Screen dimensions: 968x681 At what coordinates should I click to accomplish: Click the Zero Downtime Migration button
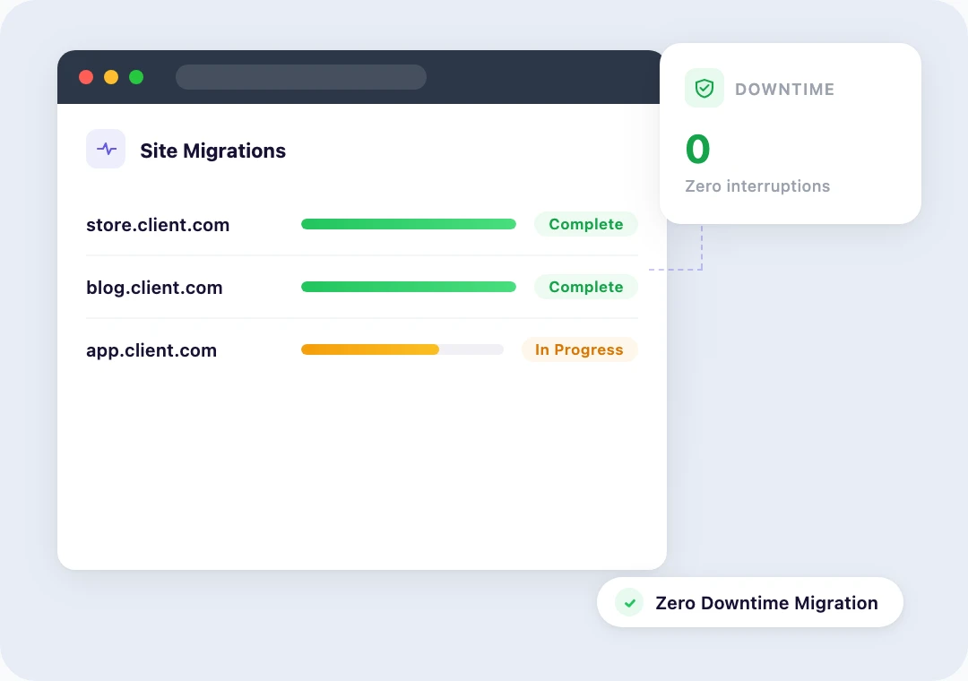click(749, 602)
